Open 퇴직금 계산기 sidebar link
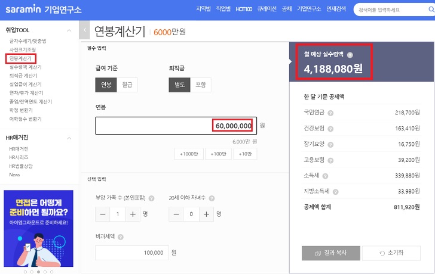The image size is (435, 274). 23,76
